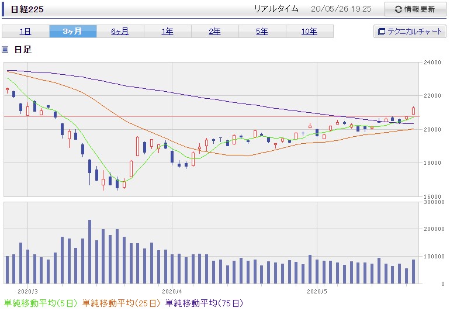Click the latest red candlestick at far right
The width and height of the screenshot is (450, 311).
point(414,110)
